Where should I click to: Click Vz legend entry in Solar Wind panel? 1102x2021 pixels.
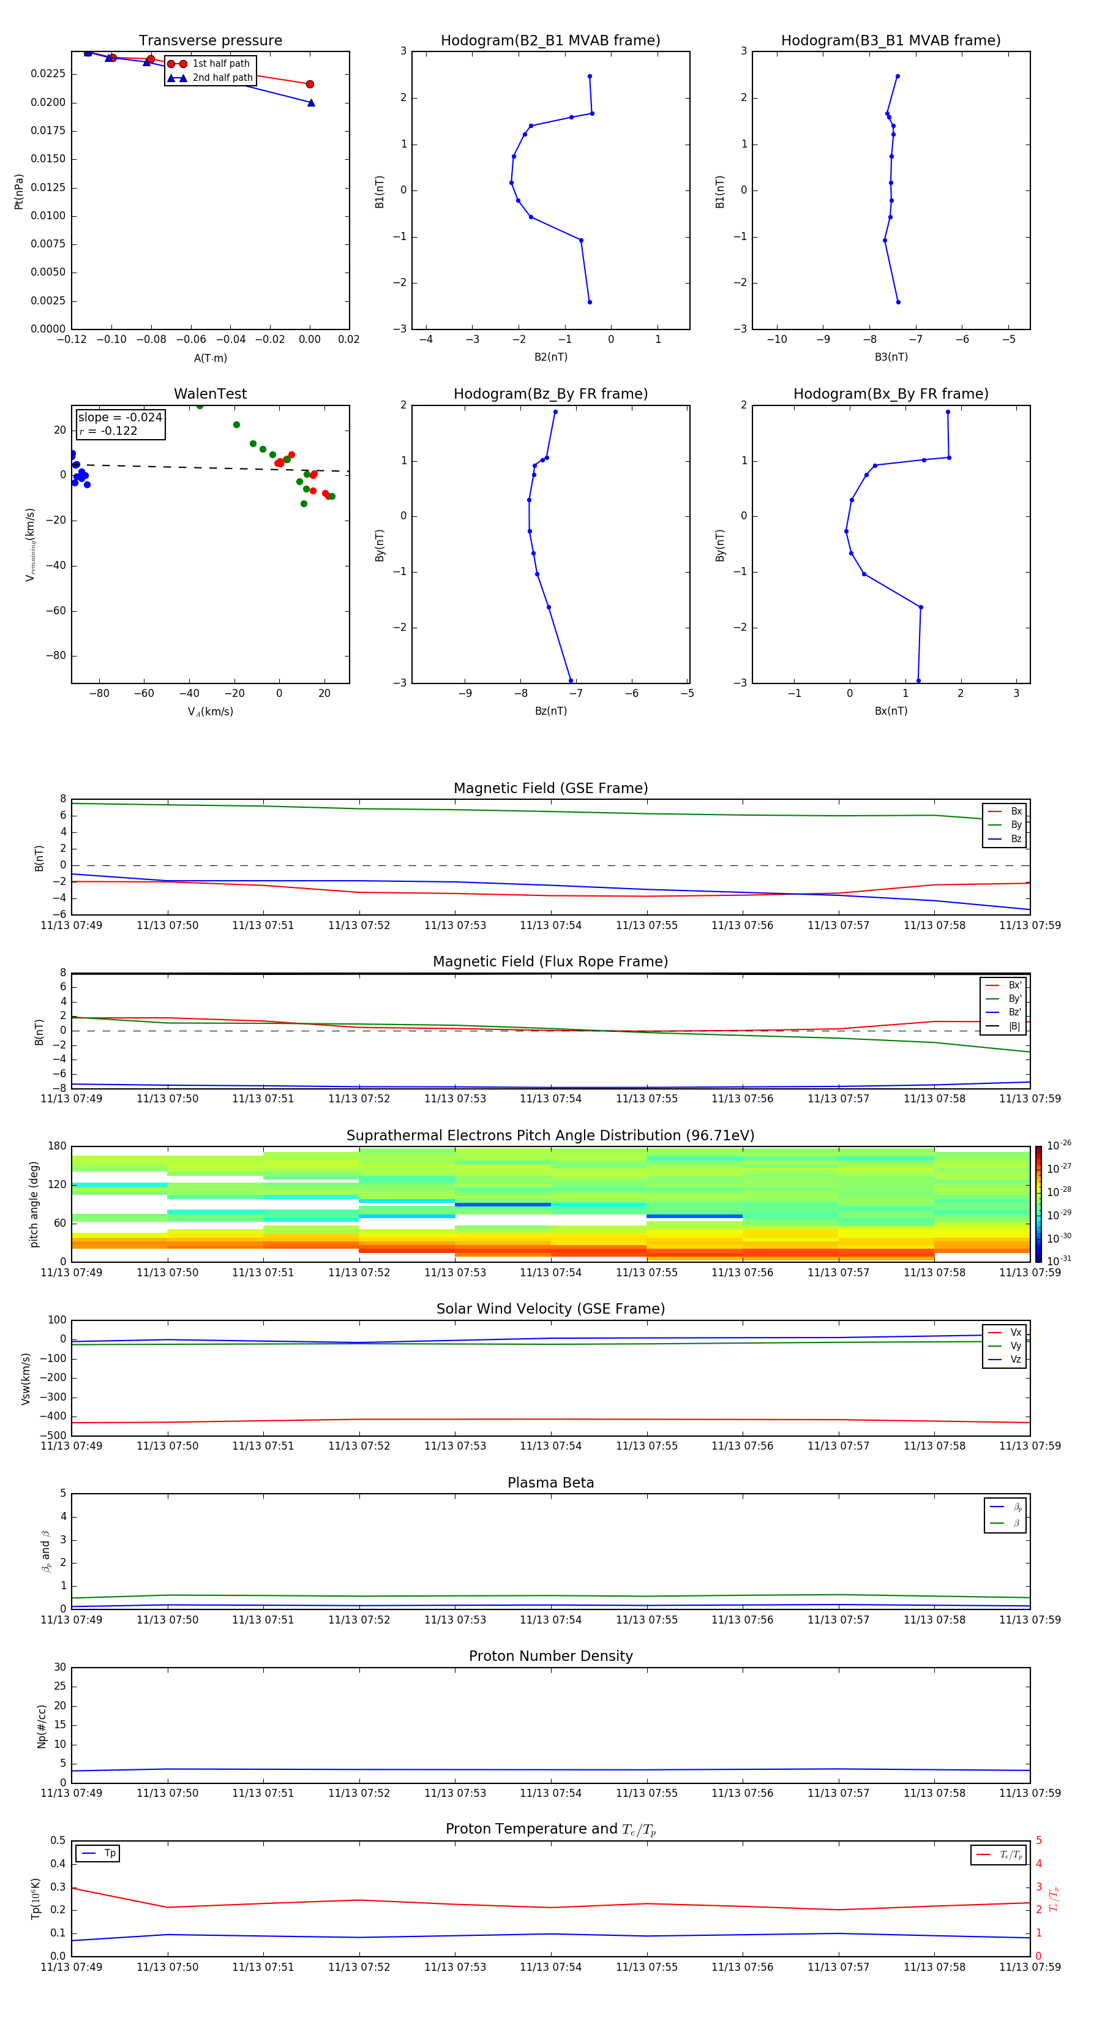point(1005,1359)
